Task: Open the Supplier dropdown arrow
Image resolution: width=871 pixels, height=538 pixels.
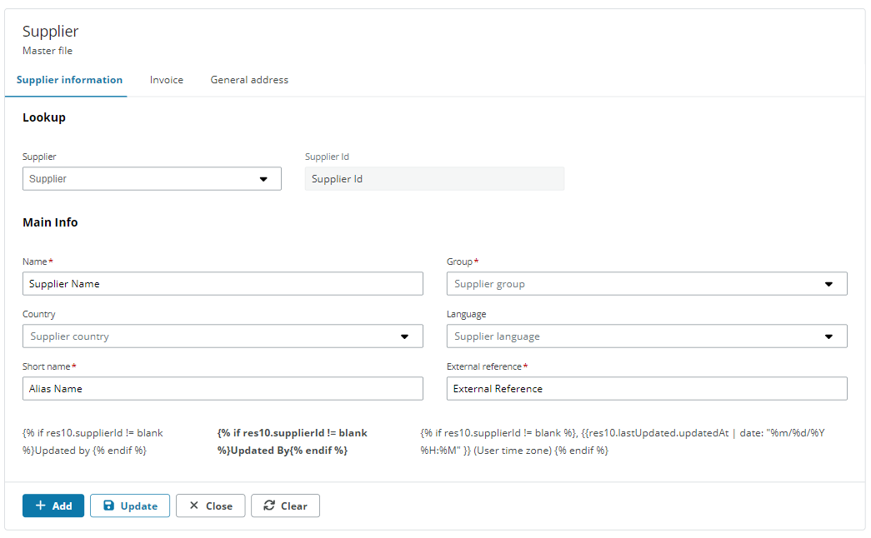Action: [265, 178]
